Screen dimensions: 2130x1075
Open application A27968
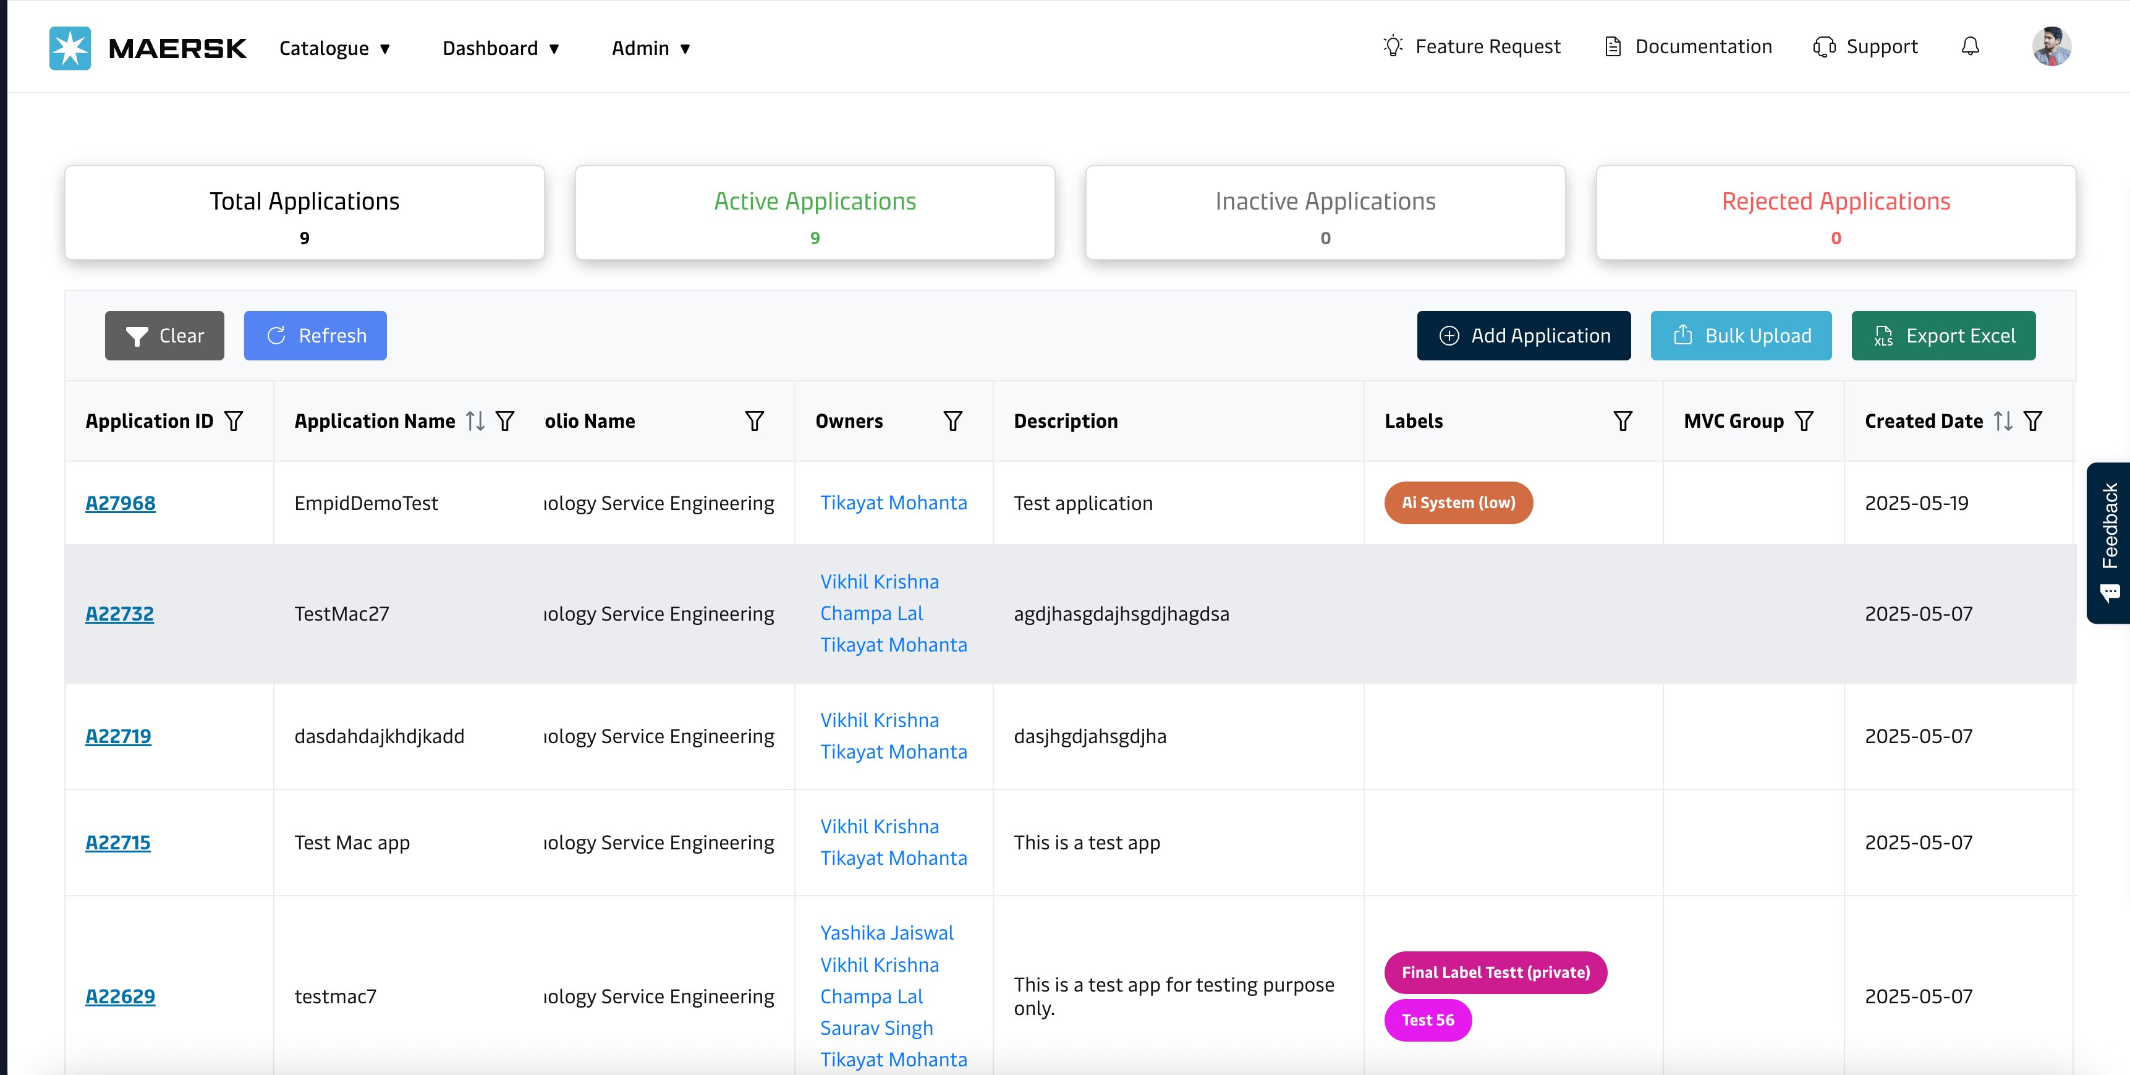[x=120, y=503]
